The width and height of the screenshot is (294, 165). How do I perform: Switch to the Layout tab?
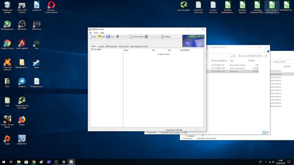click(101, 46)
